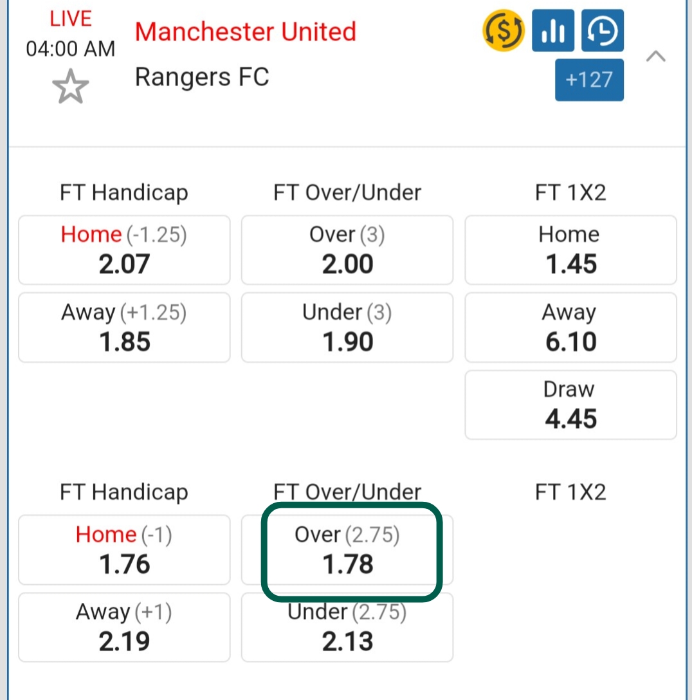The width and height of the screenshot is (692, 700).
Task: Bet on Home win at 1.45
Action: [x=570, y=250]
